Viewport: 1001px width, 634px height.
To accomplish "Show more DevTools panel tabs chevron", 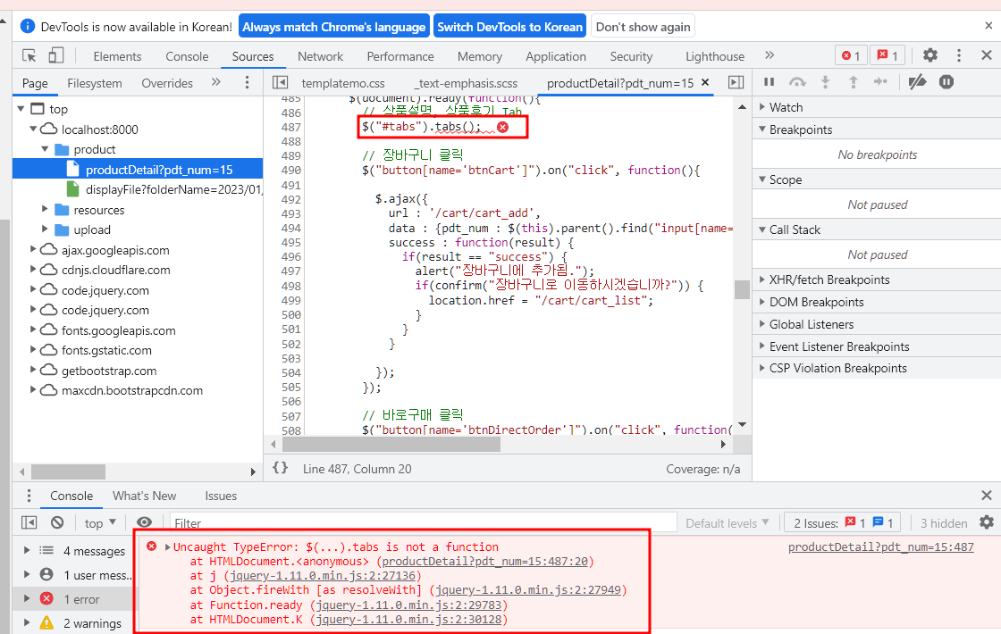I will coord(770,55).
